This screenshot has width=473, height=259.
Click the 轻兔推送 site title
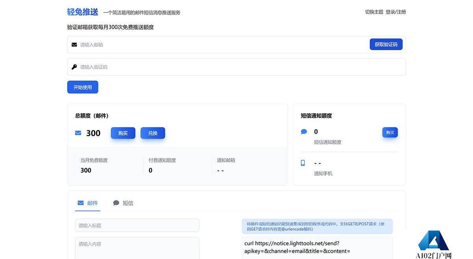point(83,12)
